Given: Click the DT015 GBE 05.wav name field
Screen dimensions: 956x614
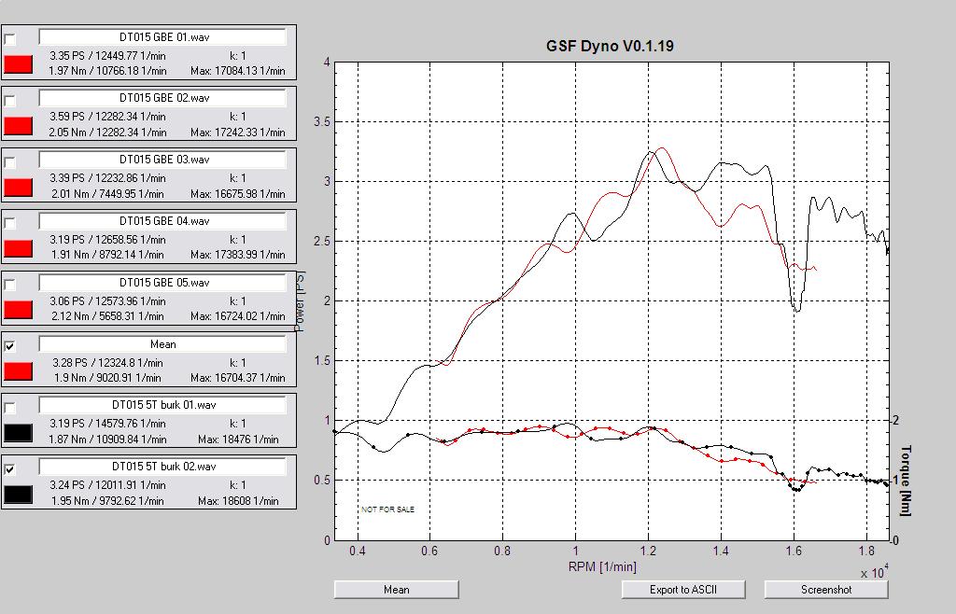Looking at the screenshot, I should click(162, 283).
